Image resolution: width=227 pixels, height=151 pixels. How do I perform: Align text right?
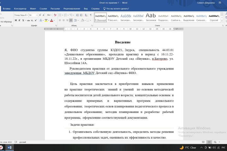[x=67, y=20]
